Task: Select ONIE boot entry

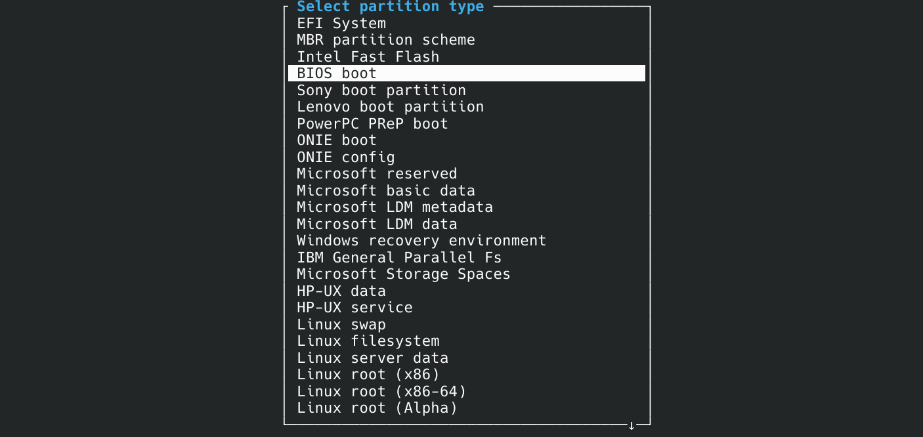Action: click(336, 140)
